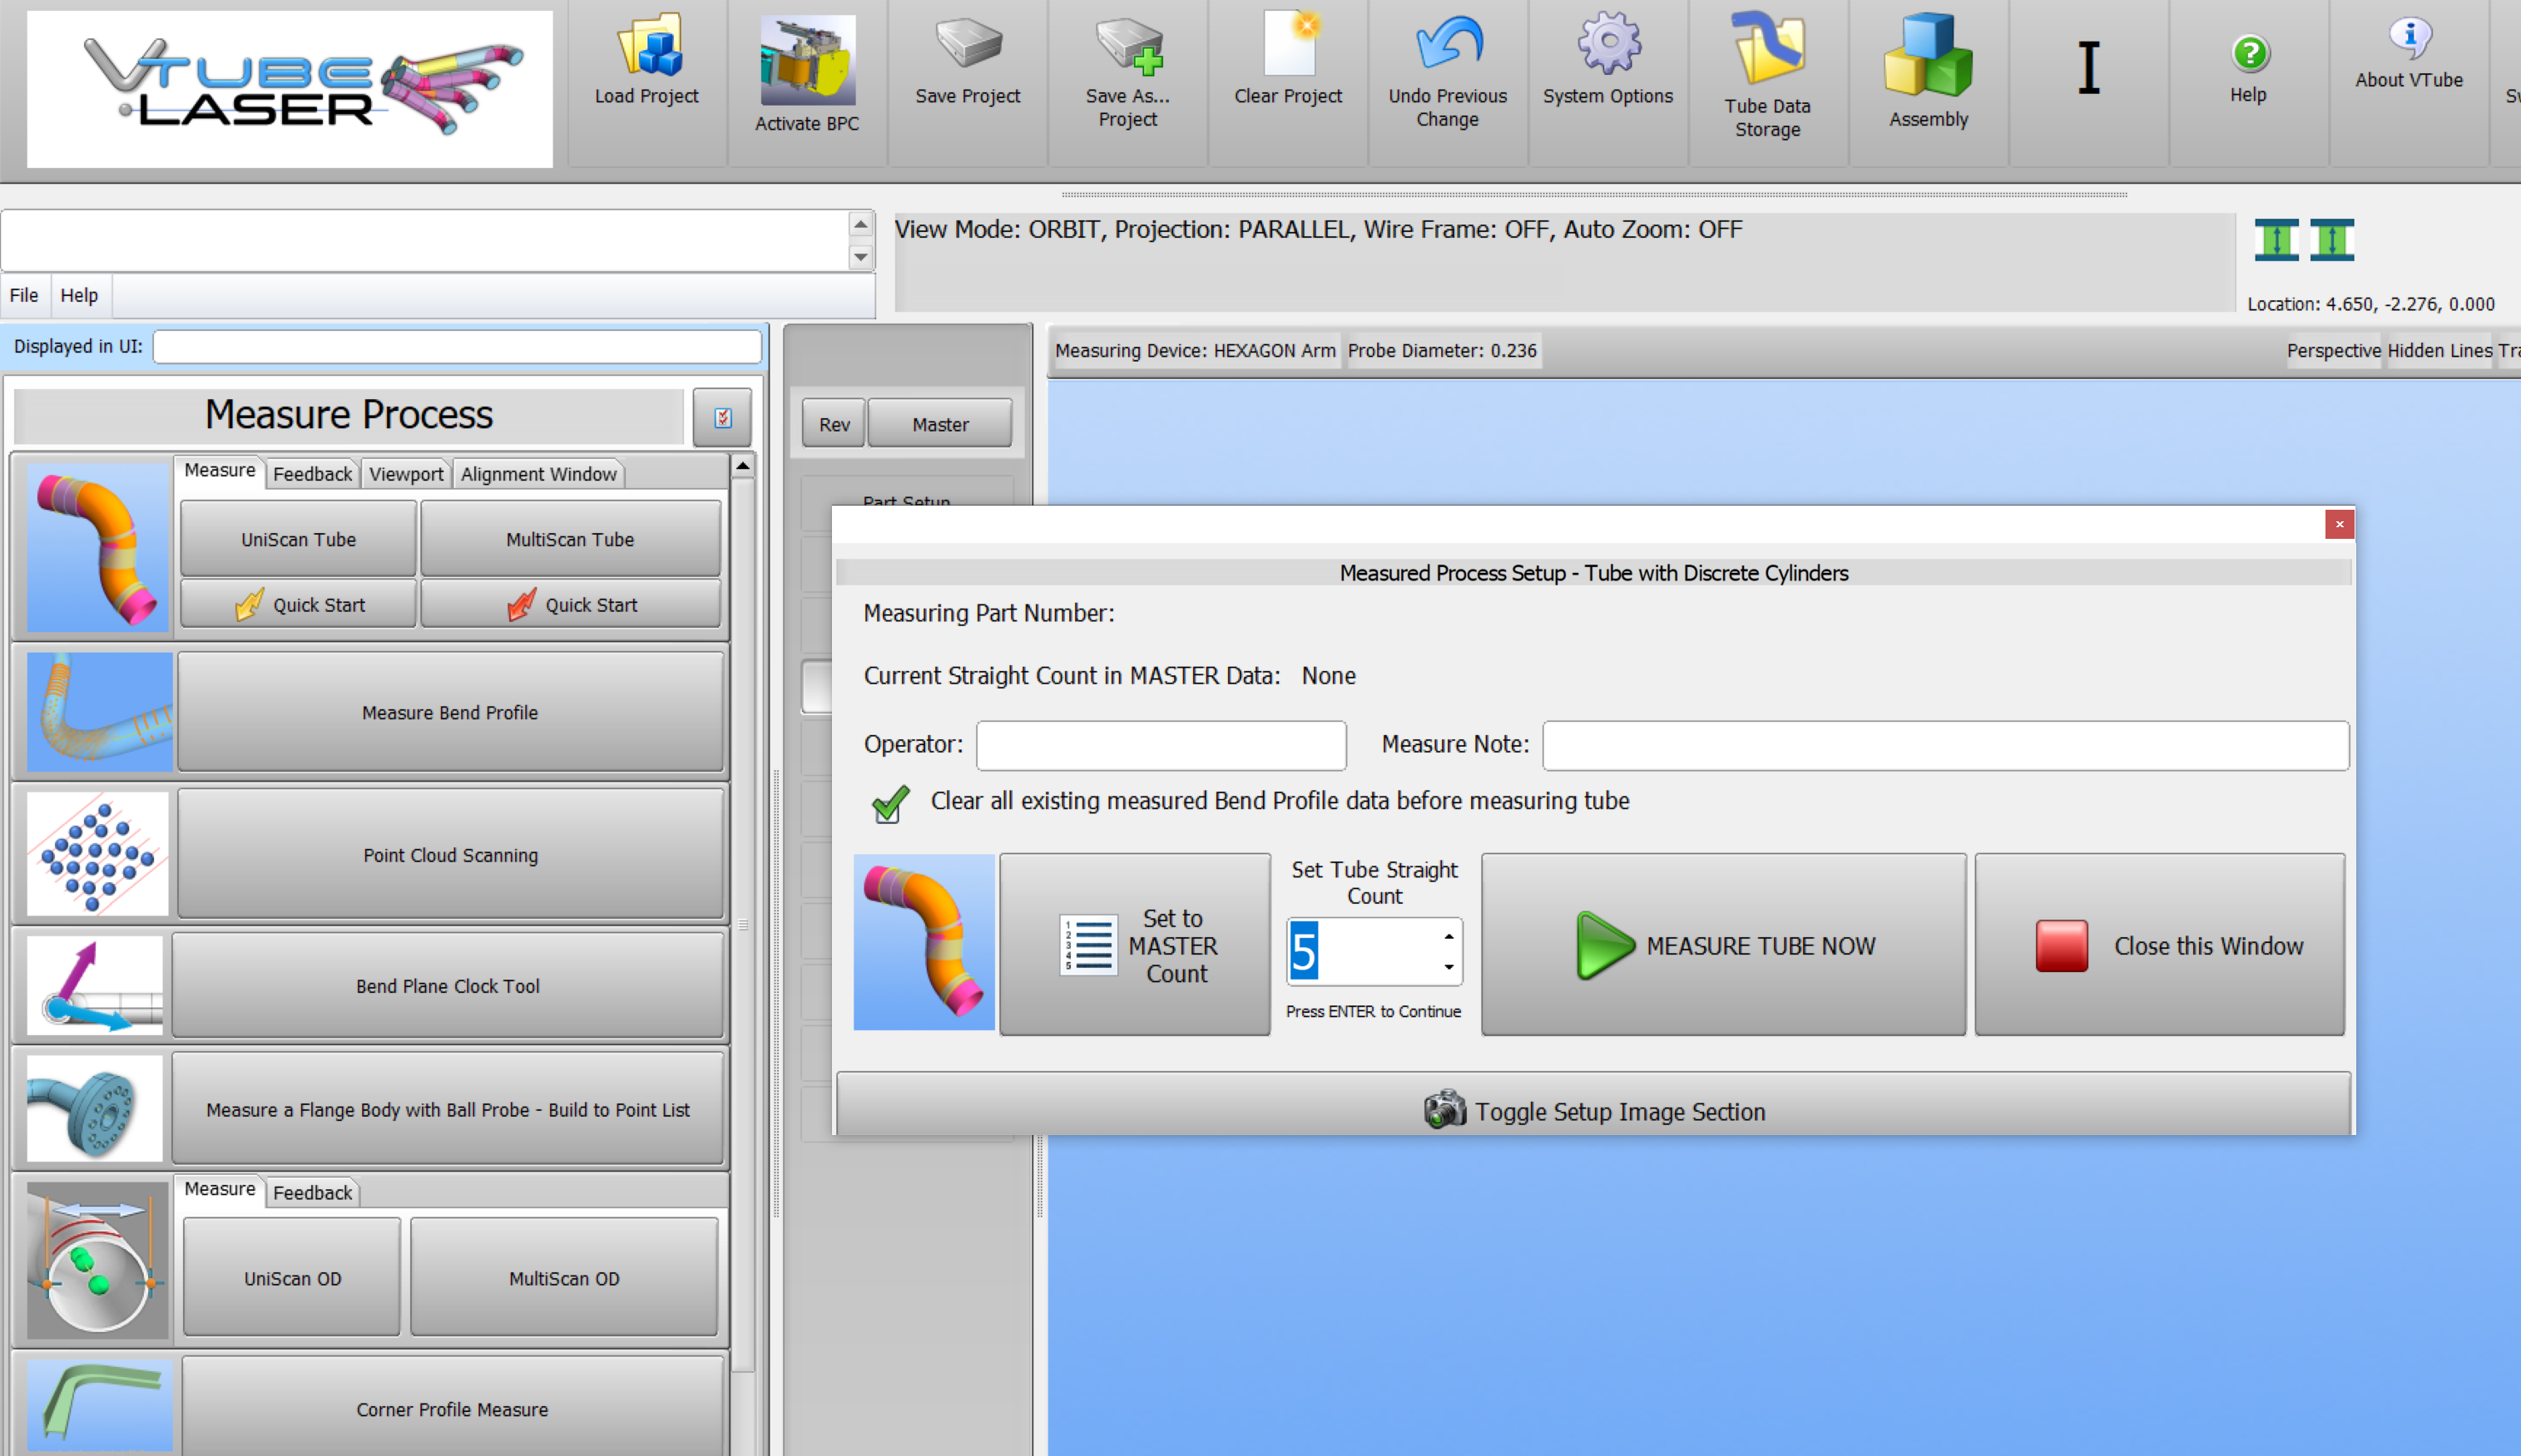Toggle Perspective view option
The image size is (2521, 1456).
point(2332,351)
